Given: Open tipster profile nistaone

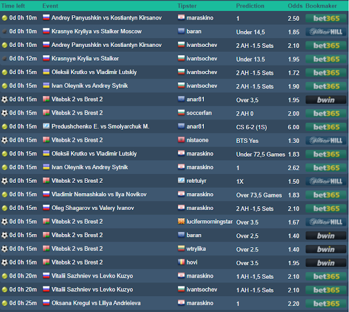Looking at the screenshot, I should (197, 140).
